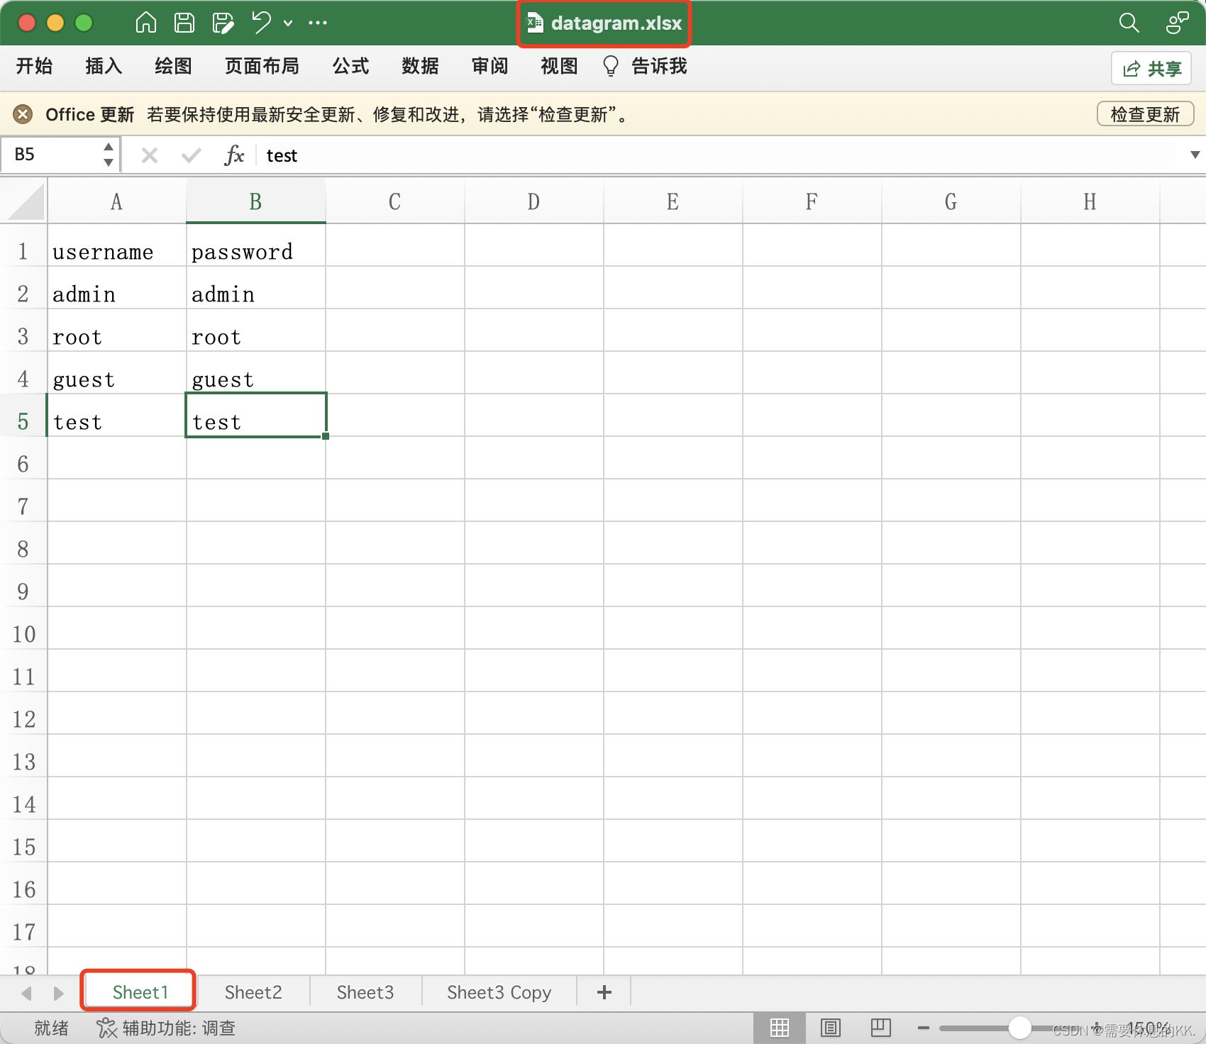
Task: Switch to Page Break Preview view icon
Action: click(x=880, y=1028)
